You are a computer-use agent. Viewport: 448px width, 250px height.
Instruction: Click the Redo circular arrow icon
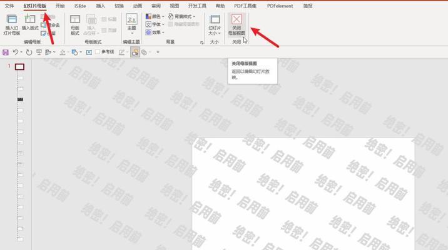(29, 52)
